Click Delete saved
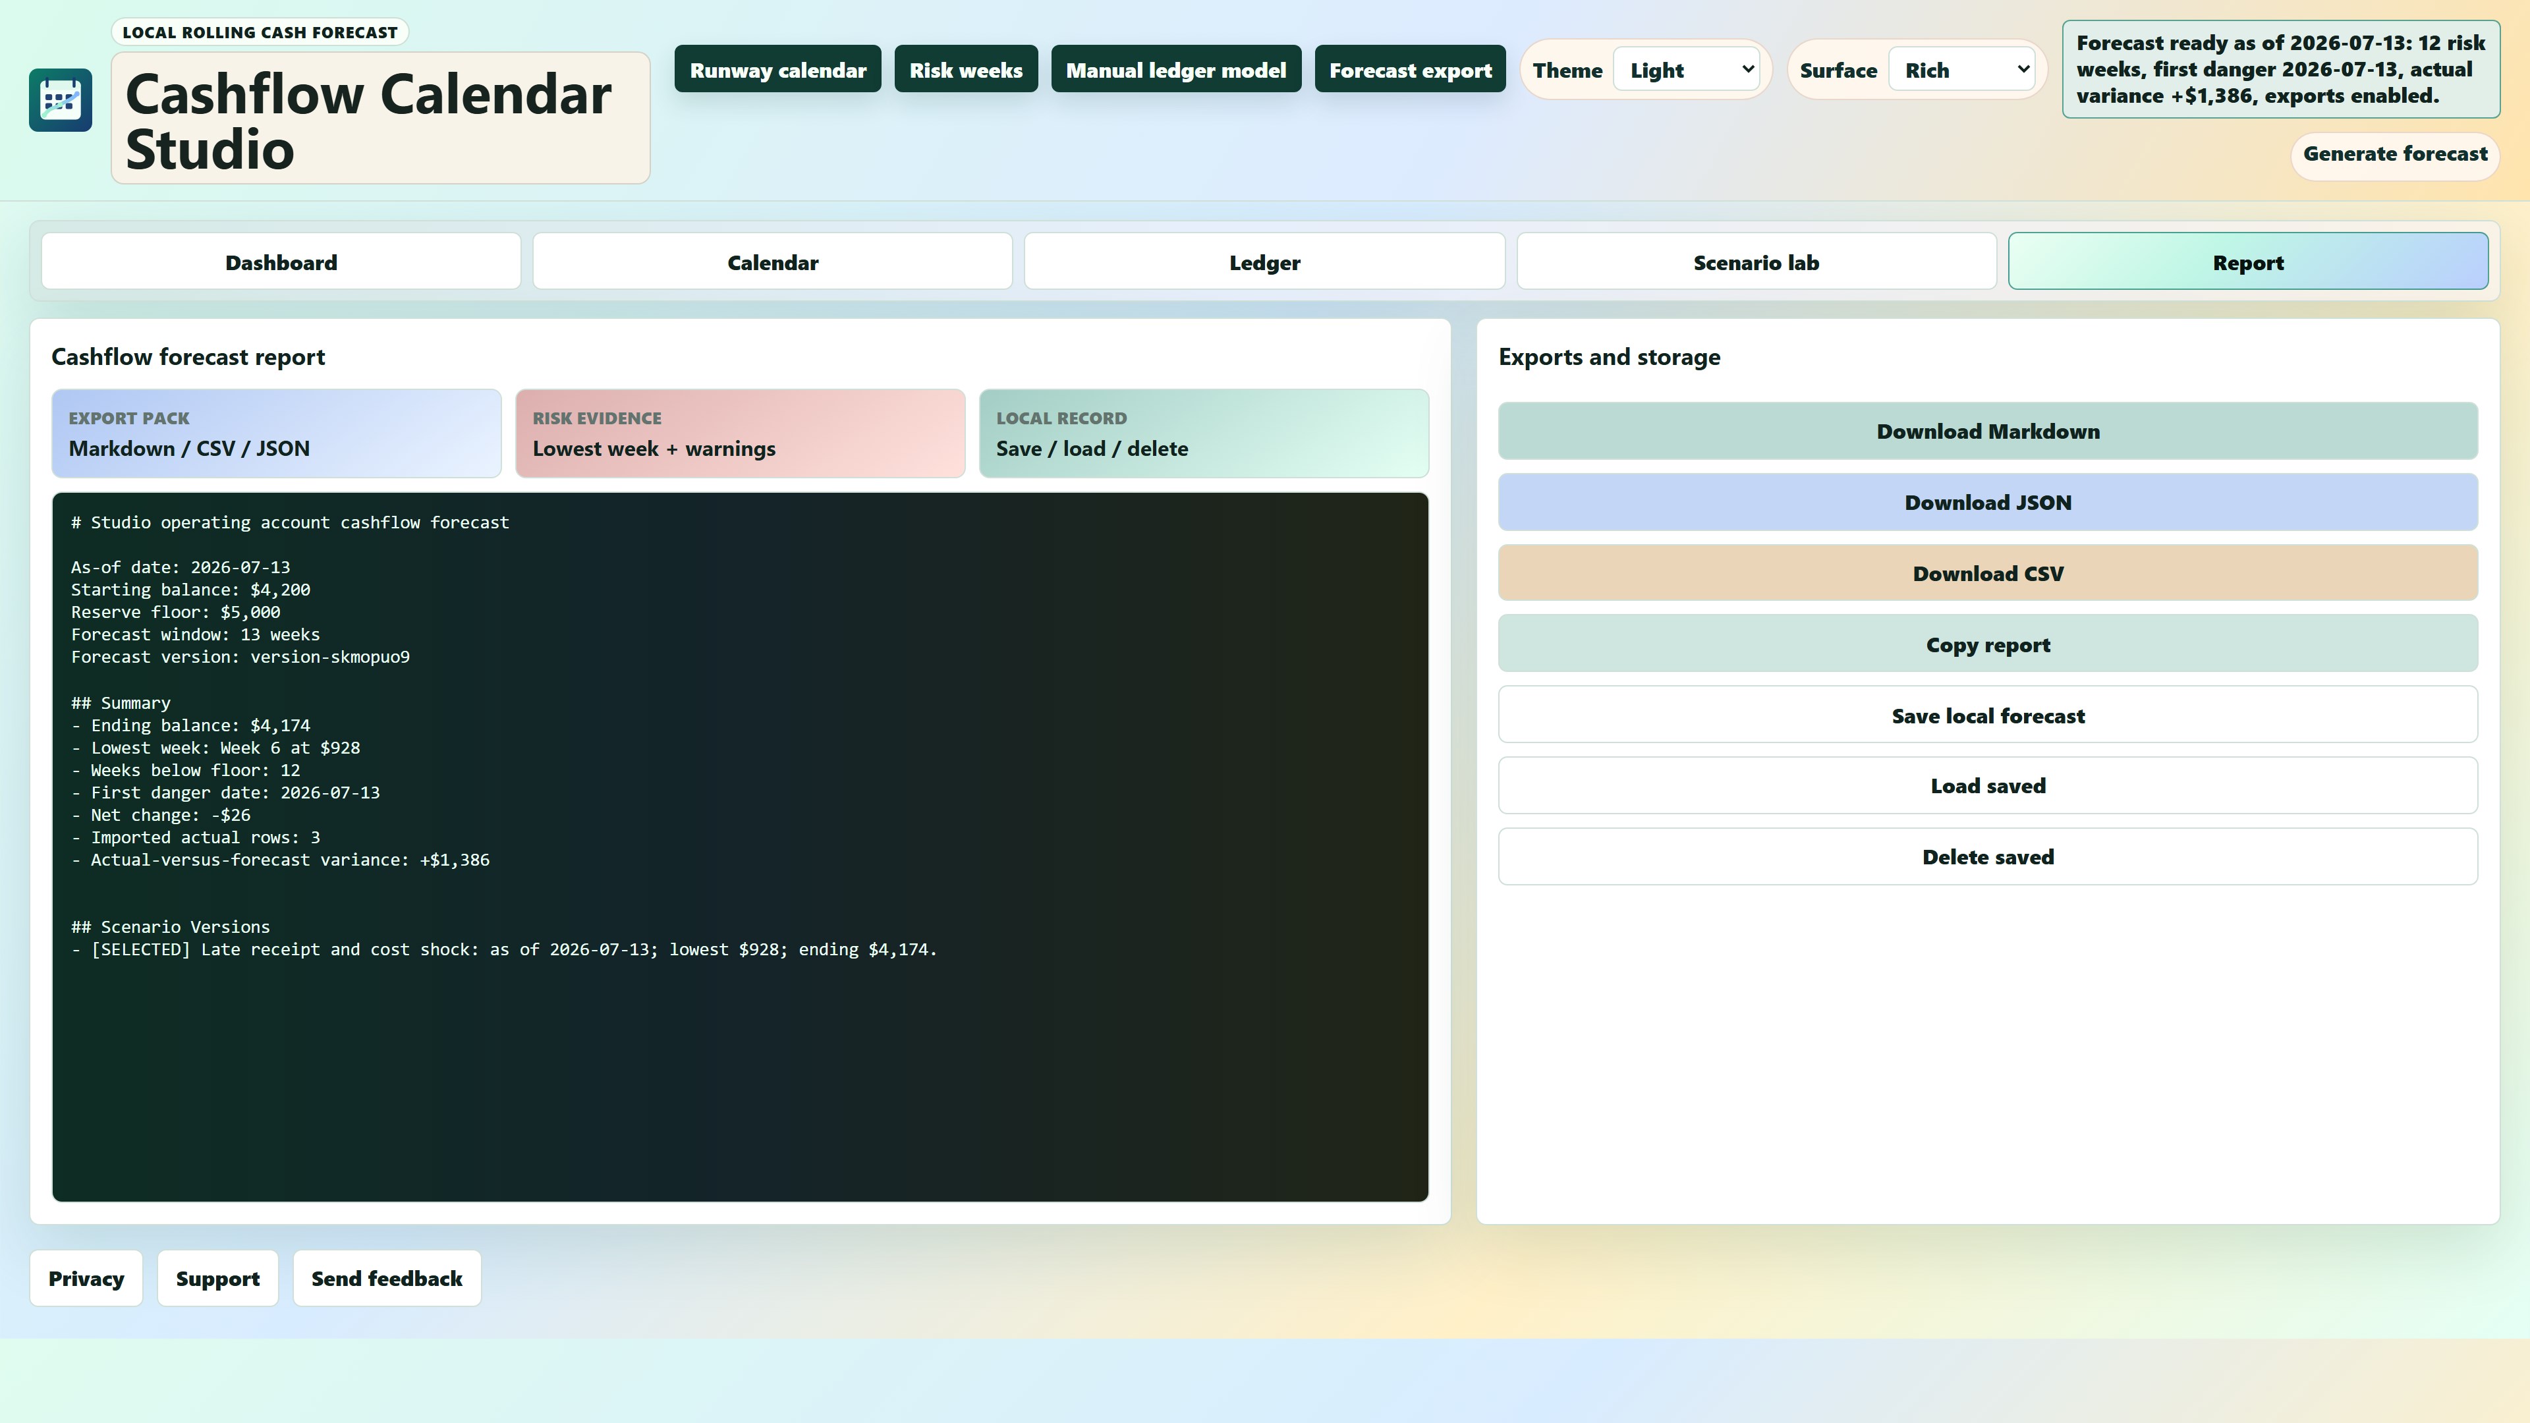2530x1423 pixels. tap(1988, 856)
